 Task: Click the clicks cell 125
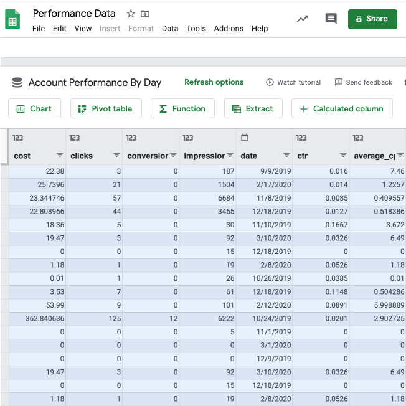[x=94, y=318]
